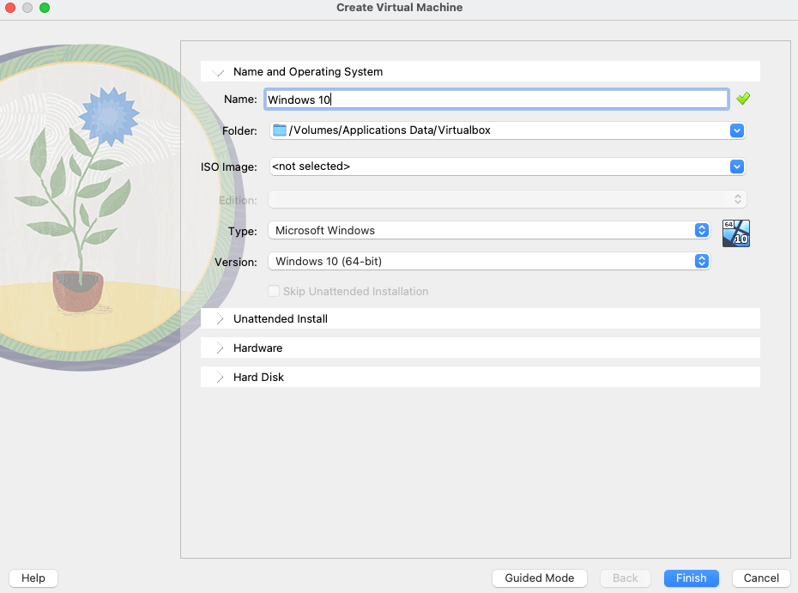Toggle the Skip Unattended Installation checkbox
This screenshot has height=593, width=798.
275,291
